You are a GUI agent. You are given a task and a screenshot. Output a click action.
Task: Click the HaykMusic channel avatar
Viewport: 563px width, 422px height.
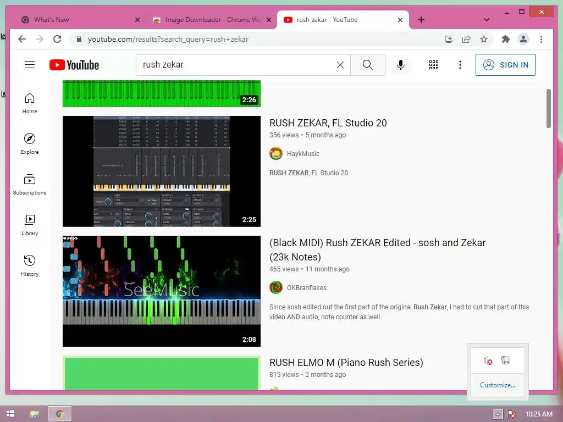276,154
